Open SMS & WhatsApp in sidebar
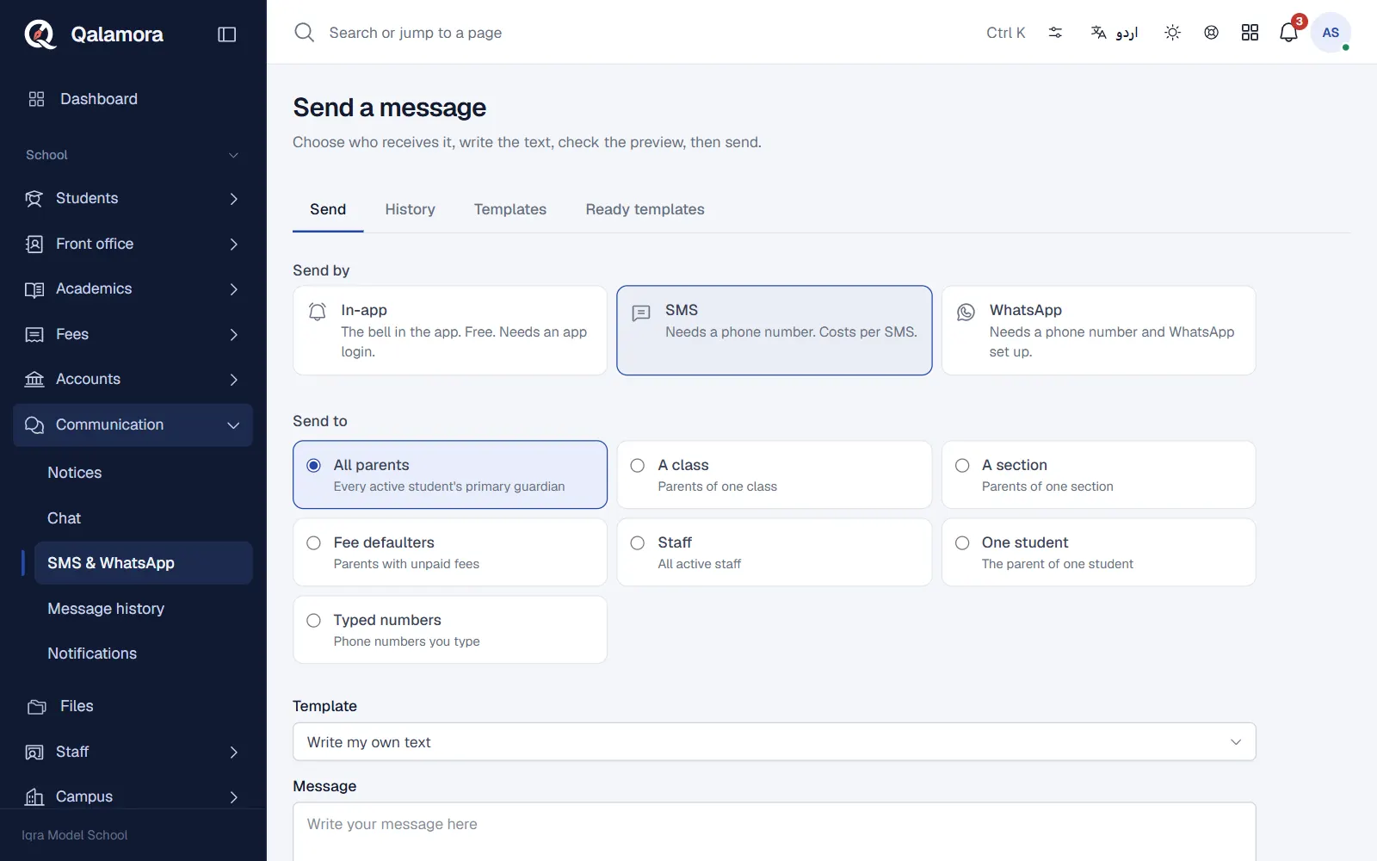This screenshot has height=861, width=1377. click(x=144, y=563)
